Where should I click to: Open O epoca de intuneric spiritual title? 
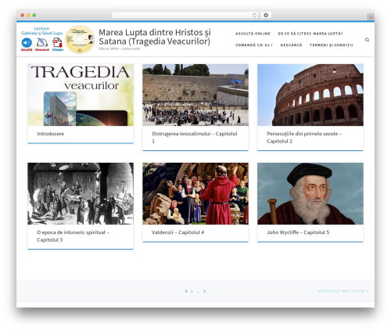click(x=73, y=236)
